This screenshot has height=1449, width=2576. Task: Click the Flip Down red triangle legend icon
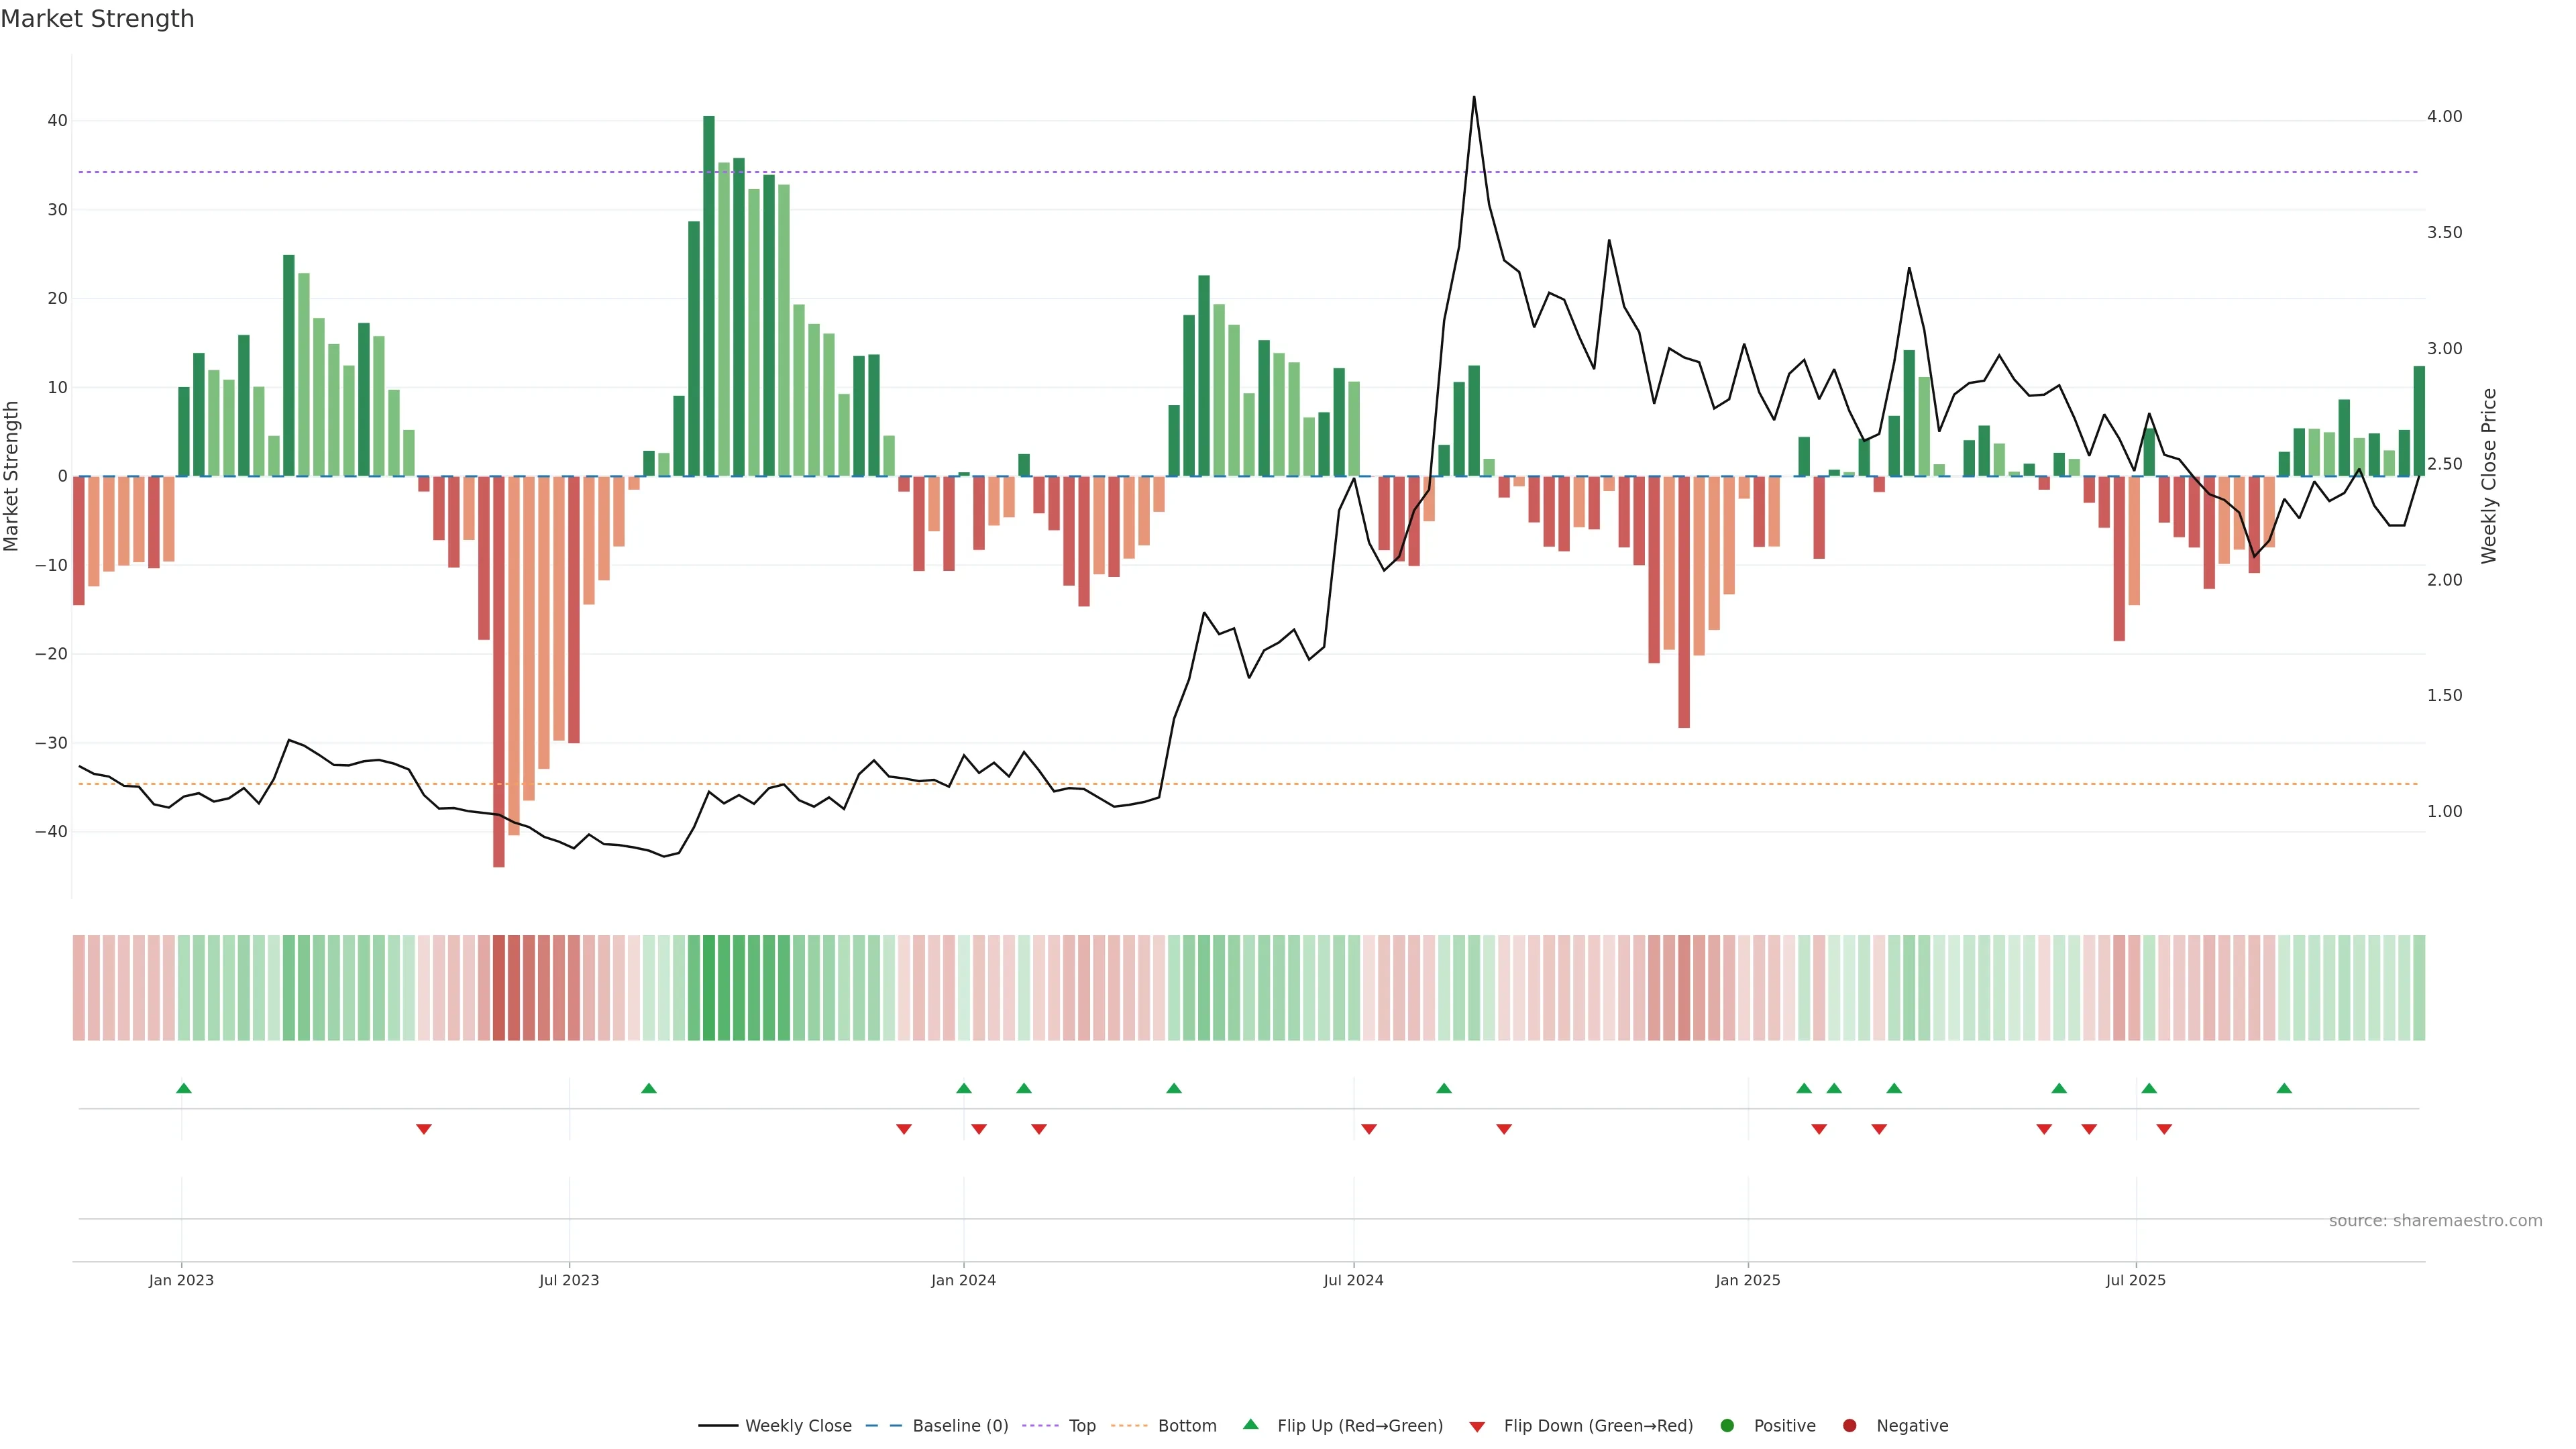pos(1477,1427)
